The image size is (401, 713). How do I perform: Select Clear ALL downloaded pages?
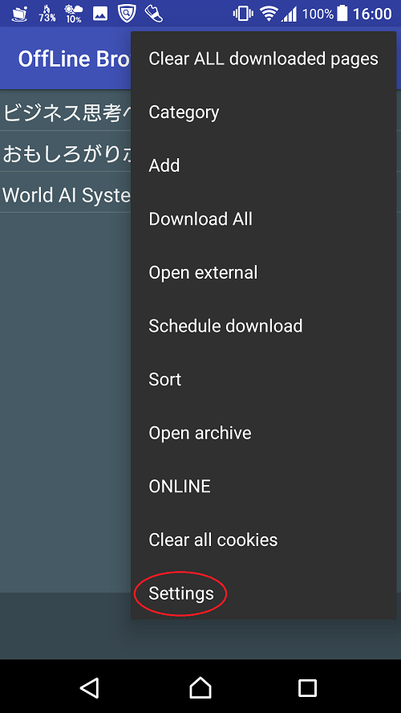[263, 59]
